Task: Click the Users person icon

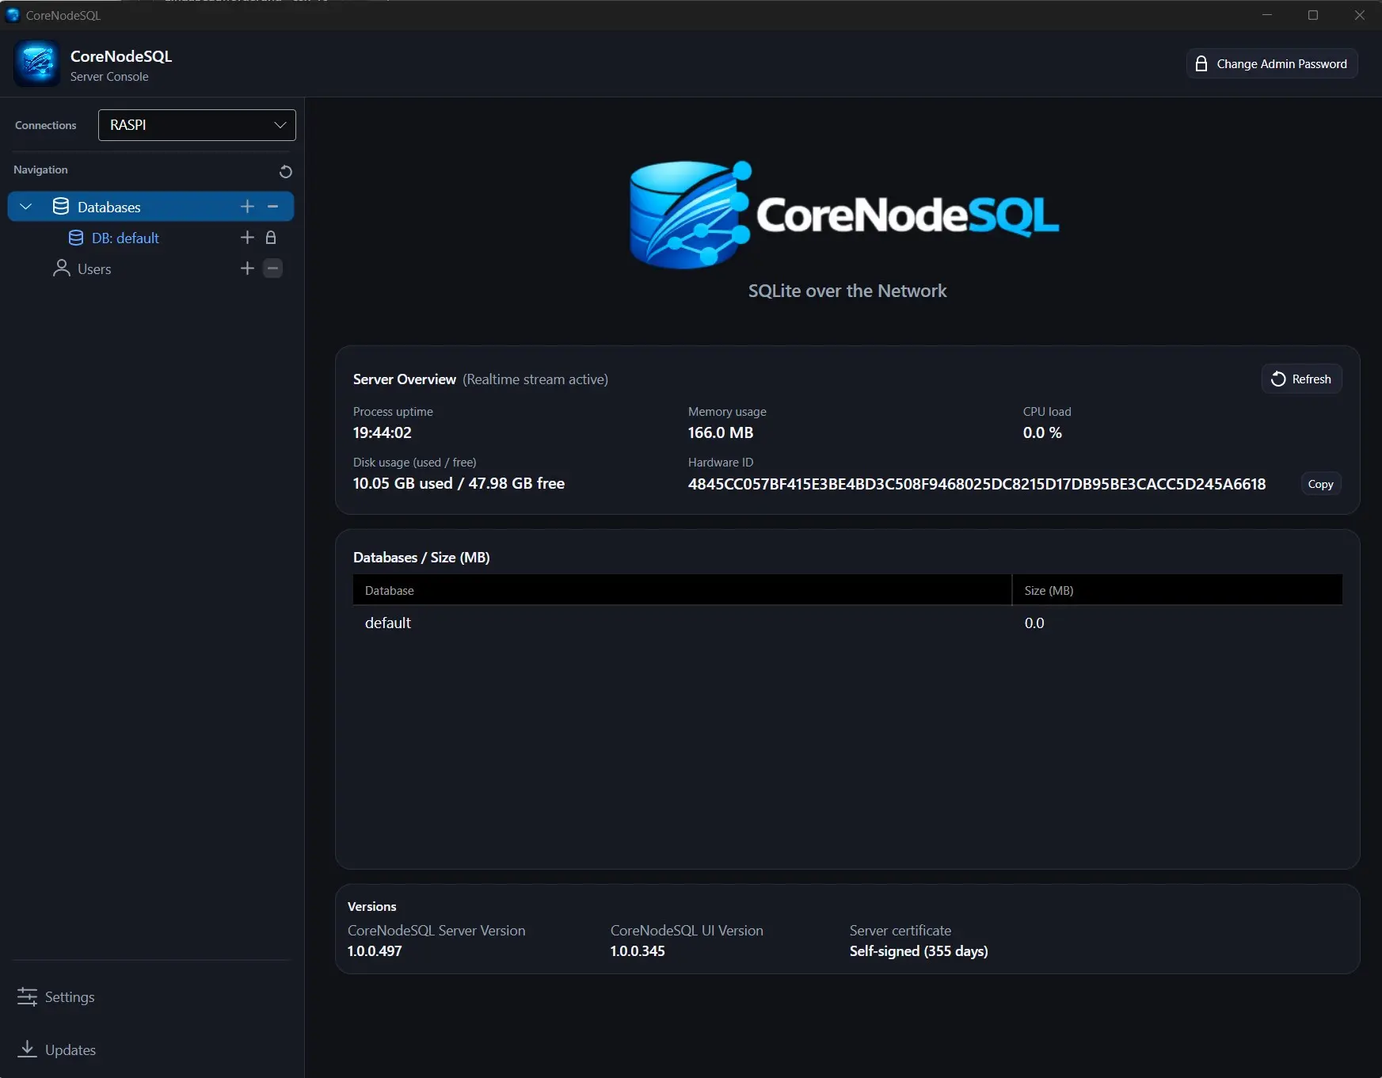Action: (x=61, y=269)
